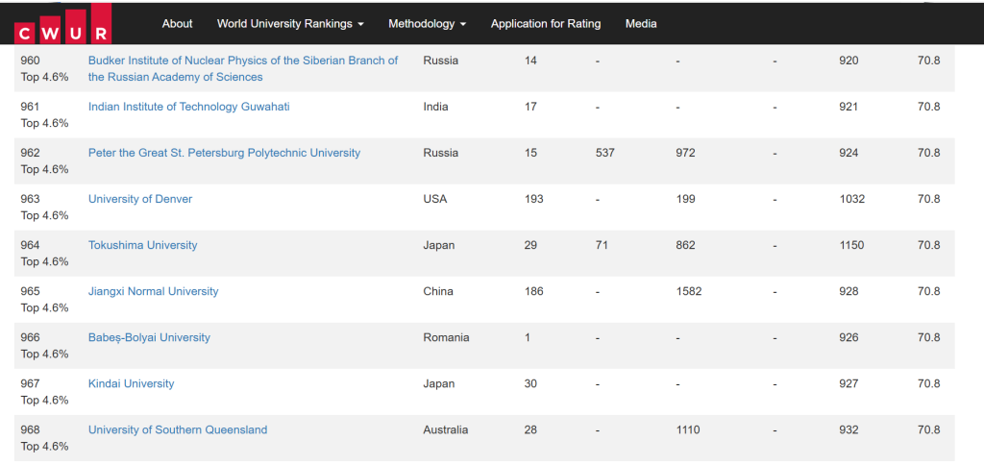Click national rank 193 for University of Denver

click(x=533, y=199)
